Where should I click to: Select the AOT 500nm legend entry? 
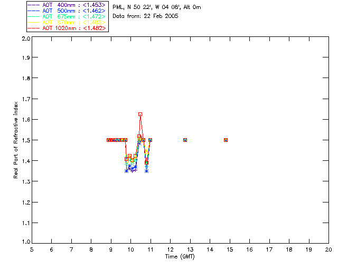tap(67, 11)
